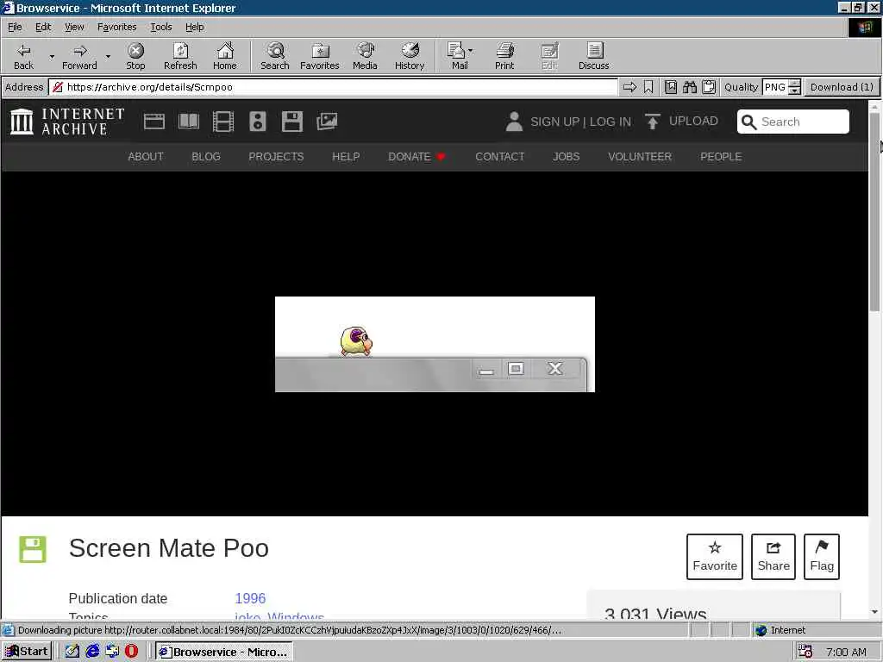The height and width of the screenshot is (662, 883).
Task: Open the Web archive icon
Action: [153, 122]
